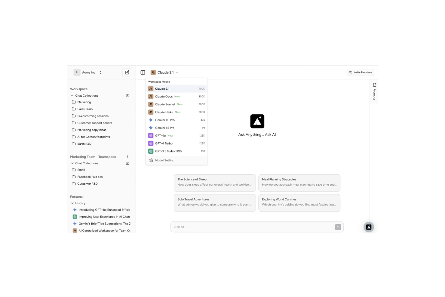Open Meal Planning Strategies prompt card

[x=299, y=183]
